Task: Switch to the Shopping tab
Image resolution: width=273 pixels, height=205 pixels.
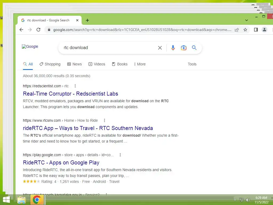Action: 50,64
